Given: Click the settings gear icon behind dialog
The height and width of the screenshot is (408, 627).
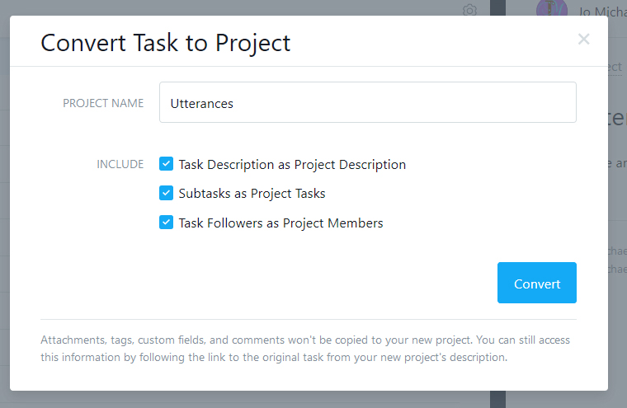Looking at the screenshot, I should point(469,10).
